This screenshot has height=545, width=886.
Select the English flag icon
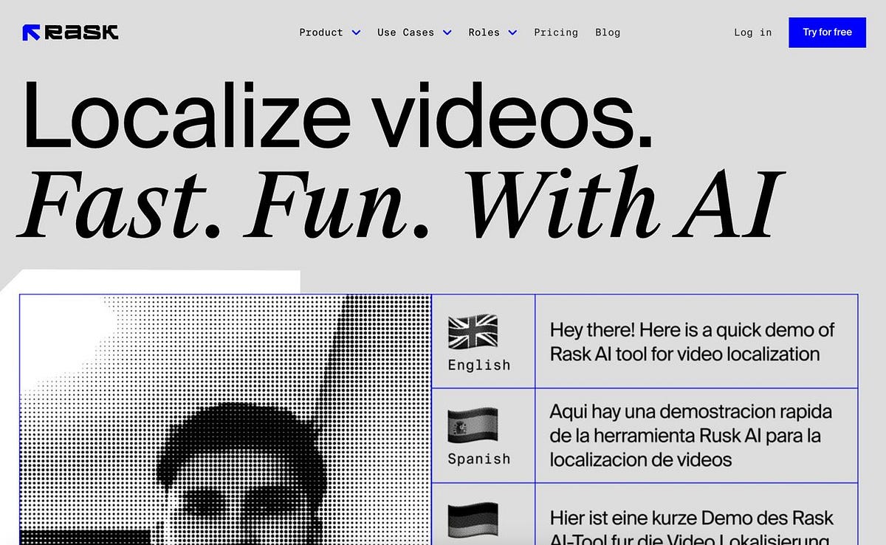pyautogui.click(x=473, y=332)
